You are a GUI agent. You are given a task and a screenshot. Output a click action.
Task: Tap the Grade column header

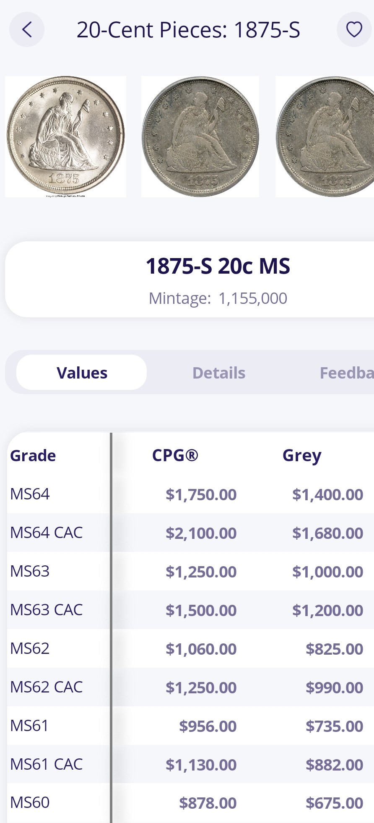point(33,455)
